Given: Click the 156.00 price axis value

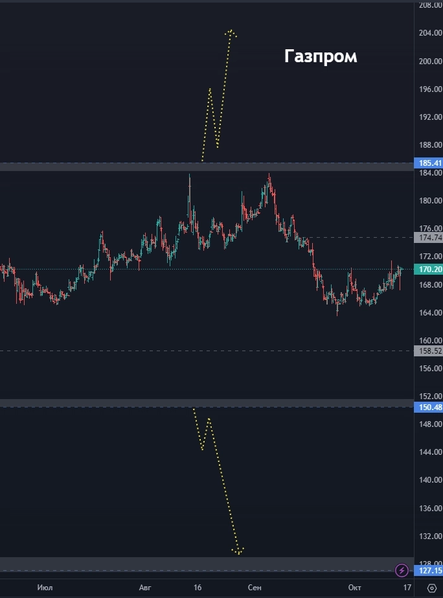Looking at the screenshot, I should point(430,368).
